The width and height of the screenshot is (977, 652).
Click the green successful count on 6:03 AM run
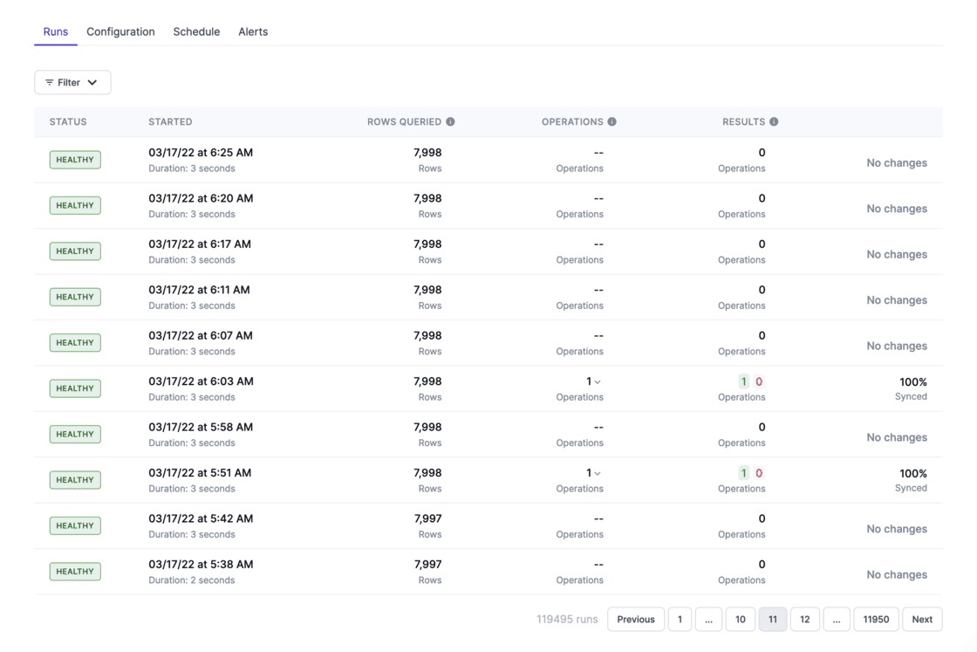[743, 381]
